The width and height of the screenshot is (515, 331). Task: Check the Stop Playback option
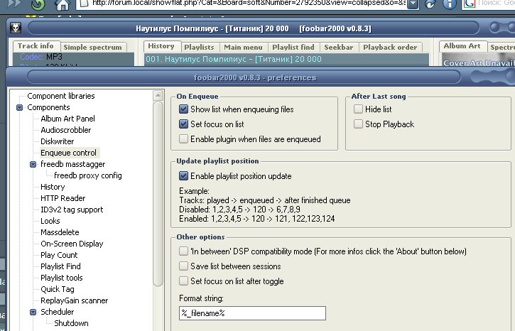(358, 124)
